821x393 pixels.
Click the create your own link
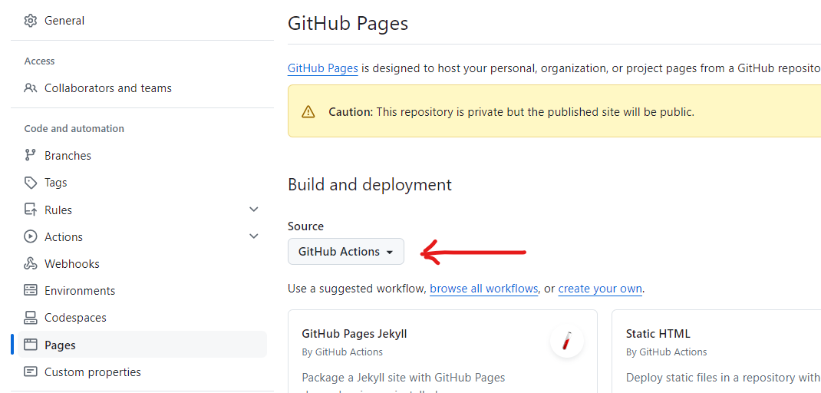pyautogui.click(x=600, y=289)
